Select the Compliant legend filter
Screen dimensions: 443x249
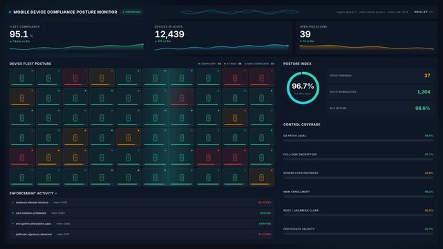click(x=209, y=64)
